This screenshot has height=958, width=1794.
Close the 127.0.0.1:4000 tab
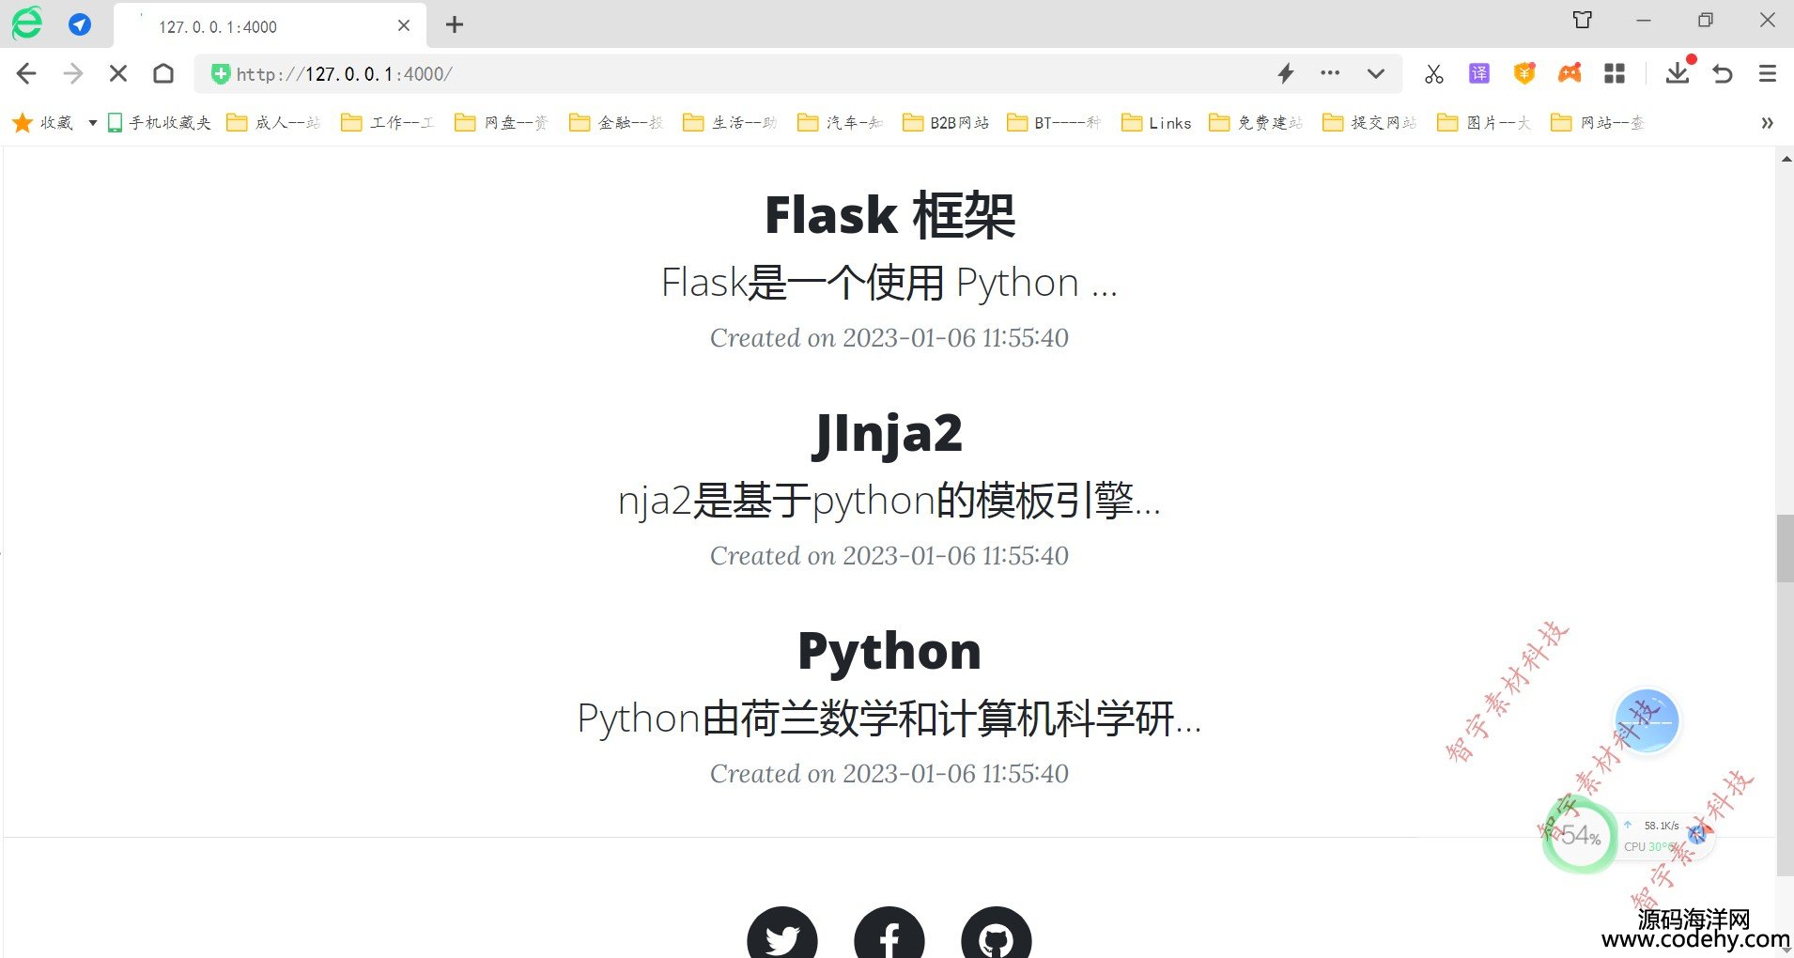[x=404, y=25]
